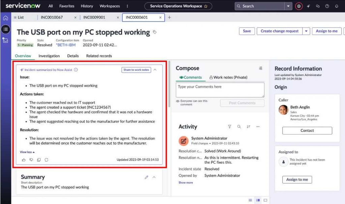Collapse the Now Assist summary card
Image resolution: width=345 pixels, height=204 pixels.
pyautogui.click(x=155, y=70)
